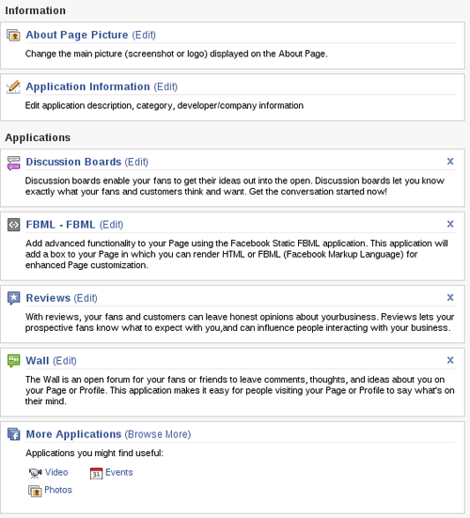Click the Video camera icon
The height and width of the screenshot is (518, 470).
coord(36,473)
